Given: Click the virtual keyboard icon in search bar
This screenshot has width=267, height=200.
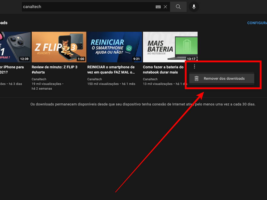Looking at the screenshot, I should (158, 7).
